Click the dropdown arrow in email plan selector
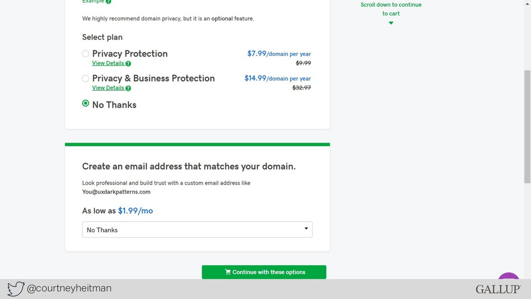The width and height of the screenshot is (531, 299). (x=306, y=228)
